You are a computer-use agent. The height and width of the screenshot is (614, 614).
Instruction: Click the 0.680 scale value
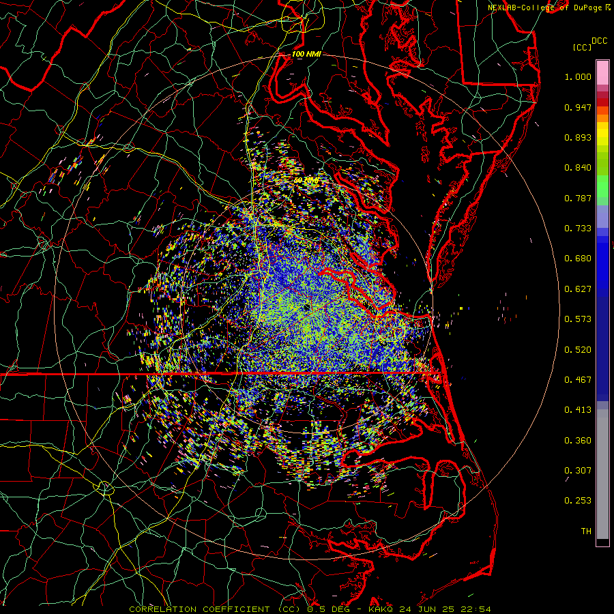click(578, 259)
